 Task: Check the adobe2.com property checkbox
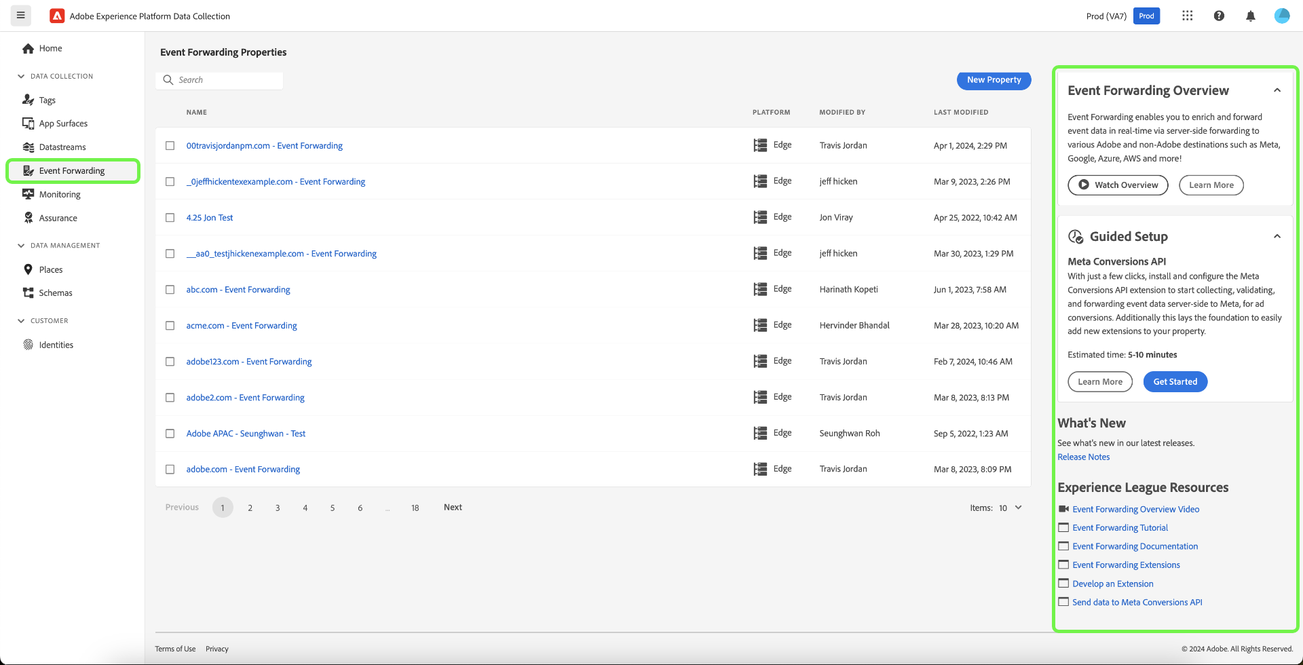[x=170, y=398]
